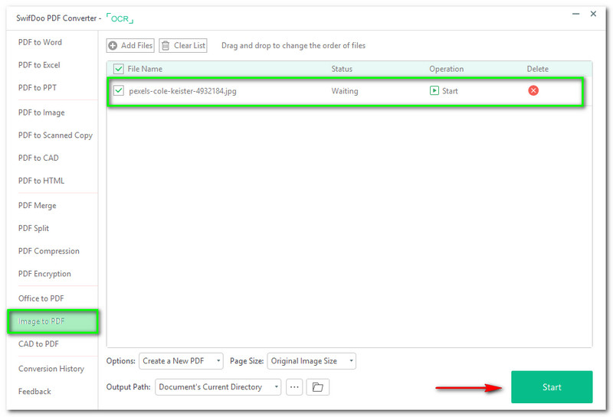This screenshot has width=613, height=417.
Task: Open output folder with folder icon
Action: pos(317,387)
